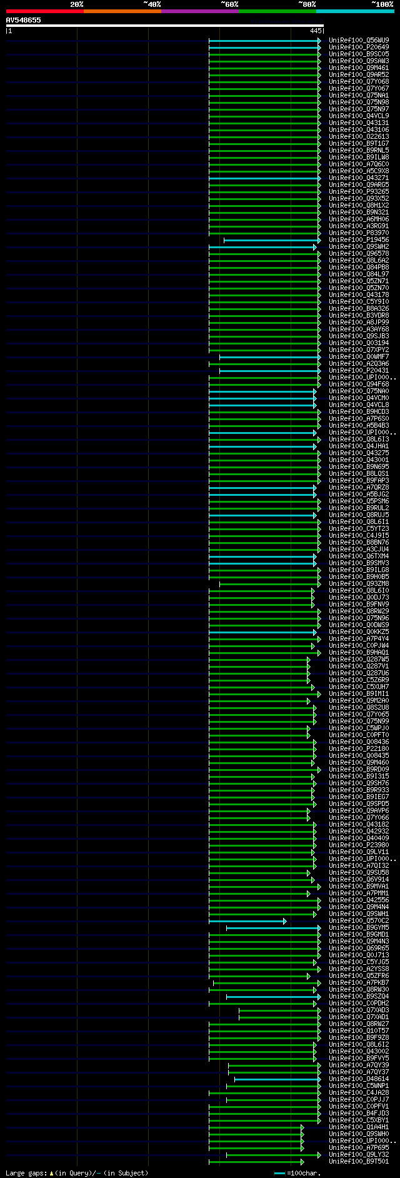Click the orange ~40% identity legend segment

point(122,11)
